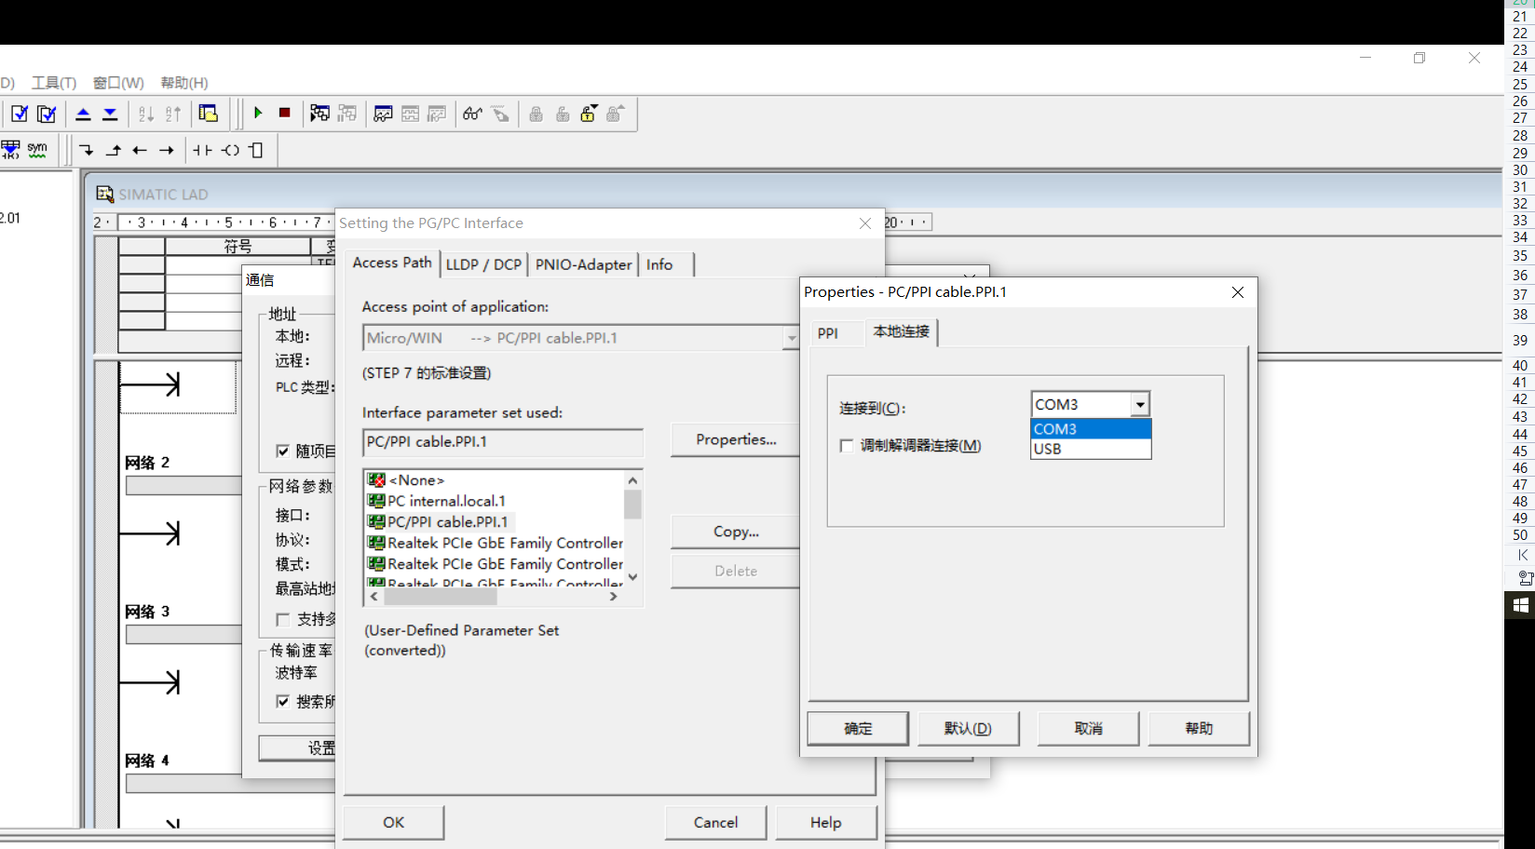Click the Upload from PLC arrow icon
The image size is (1535, 849).
pyautogui.click(x=83, y=114)
